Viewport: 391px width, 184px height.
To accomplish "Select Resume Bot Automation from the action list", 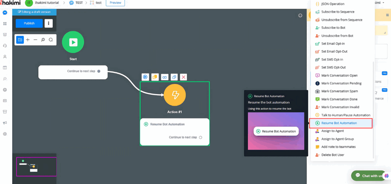I will tap(339, 123).
